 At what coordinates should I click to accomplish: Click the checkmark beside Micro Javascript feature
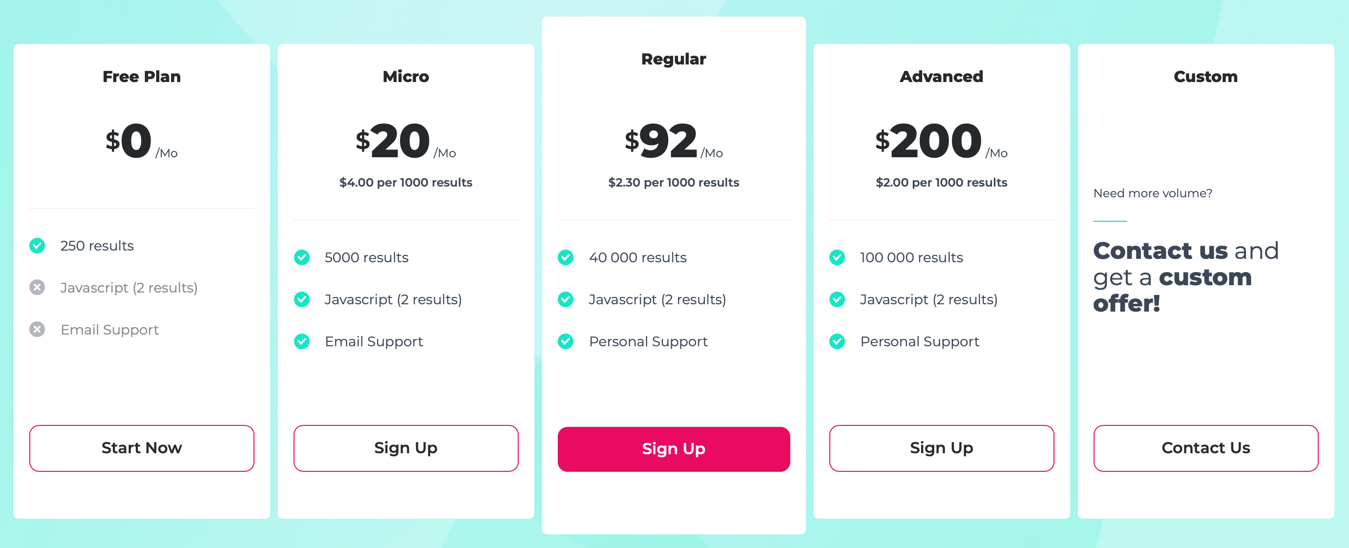point(302,300)
